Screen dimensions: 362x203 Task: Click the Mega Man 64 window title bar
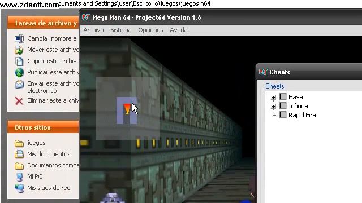221,17
